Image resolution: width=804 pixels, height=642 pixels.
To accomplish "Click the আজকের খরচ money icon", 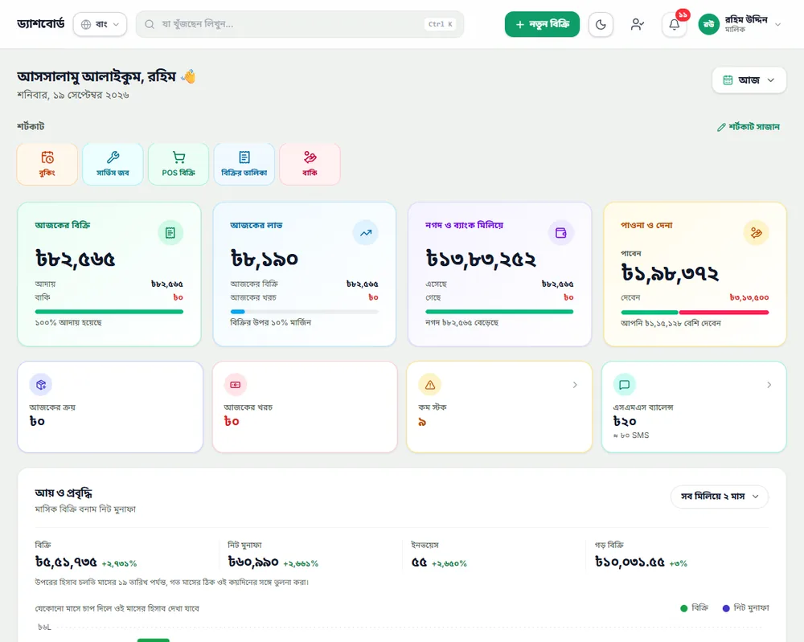I will [236, 385].
